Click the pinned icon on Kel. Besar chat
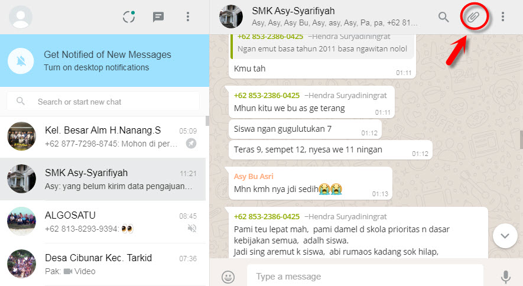 pyautogui.click(x=191, y=144)
